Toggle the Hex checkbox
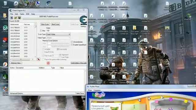 click(41, 31)
